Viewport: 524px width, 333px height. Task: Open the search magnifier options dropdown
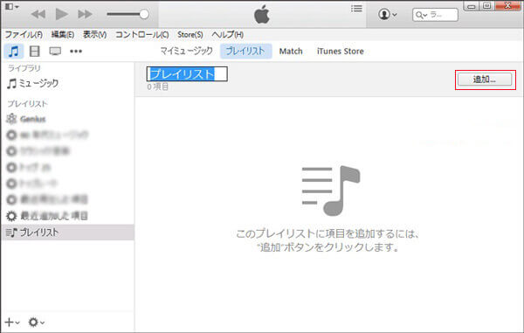point(421,15)
